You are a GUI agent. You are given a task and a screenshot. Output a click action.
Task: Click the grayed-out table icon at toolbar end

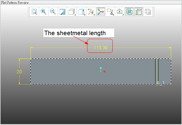click(148, 12)
